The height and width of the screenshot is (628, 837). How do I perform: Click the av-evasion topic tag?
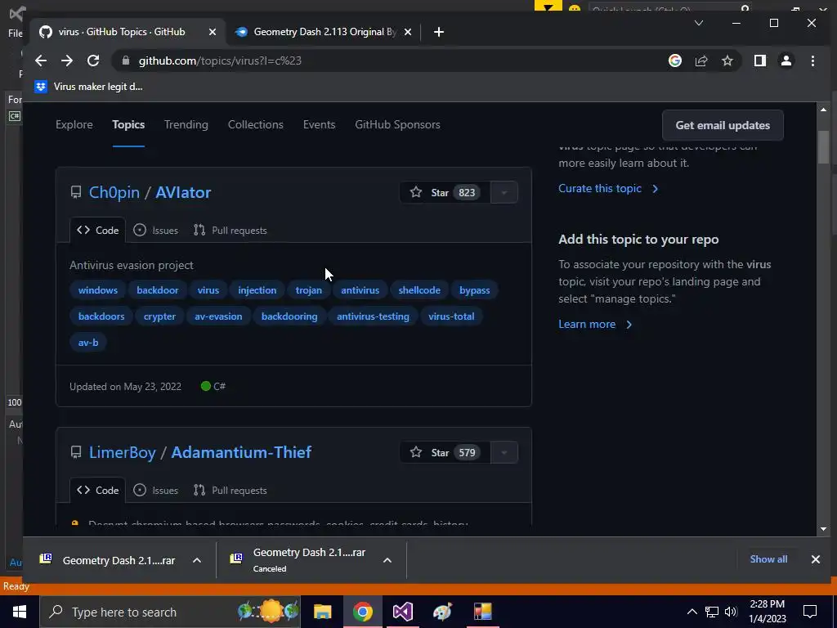coord(218,316)
